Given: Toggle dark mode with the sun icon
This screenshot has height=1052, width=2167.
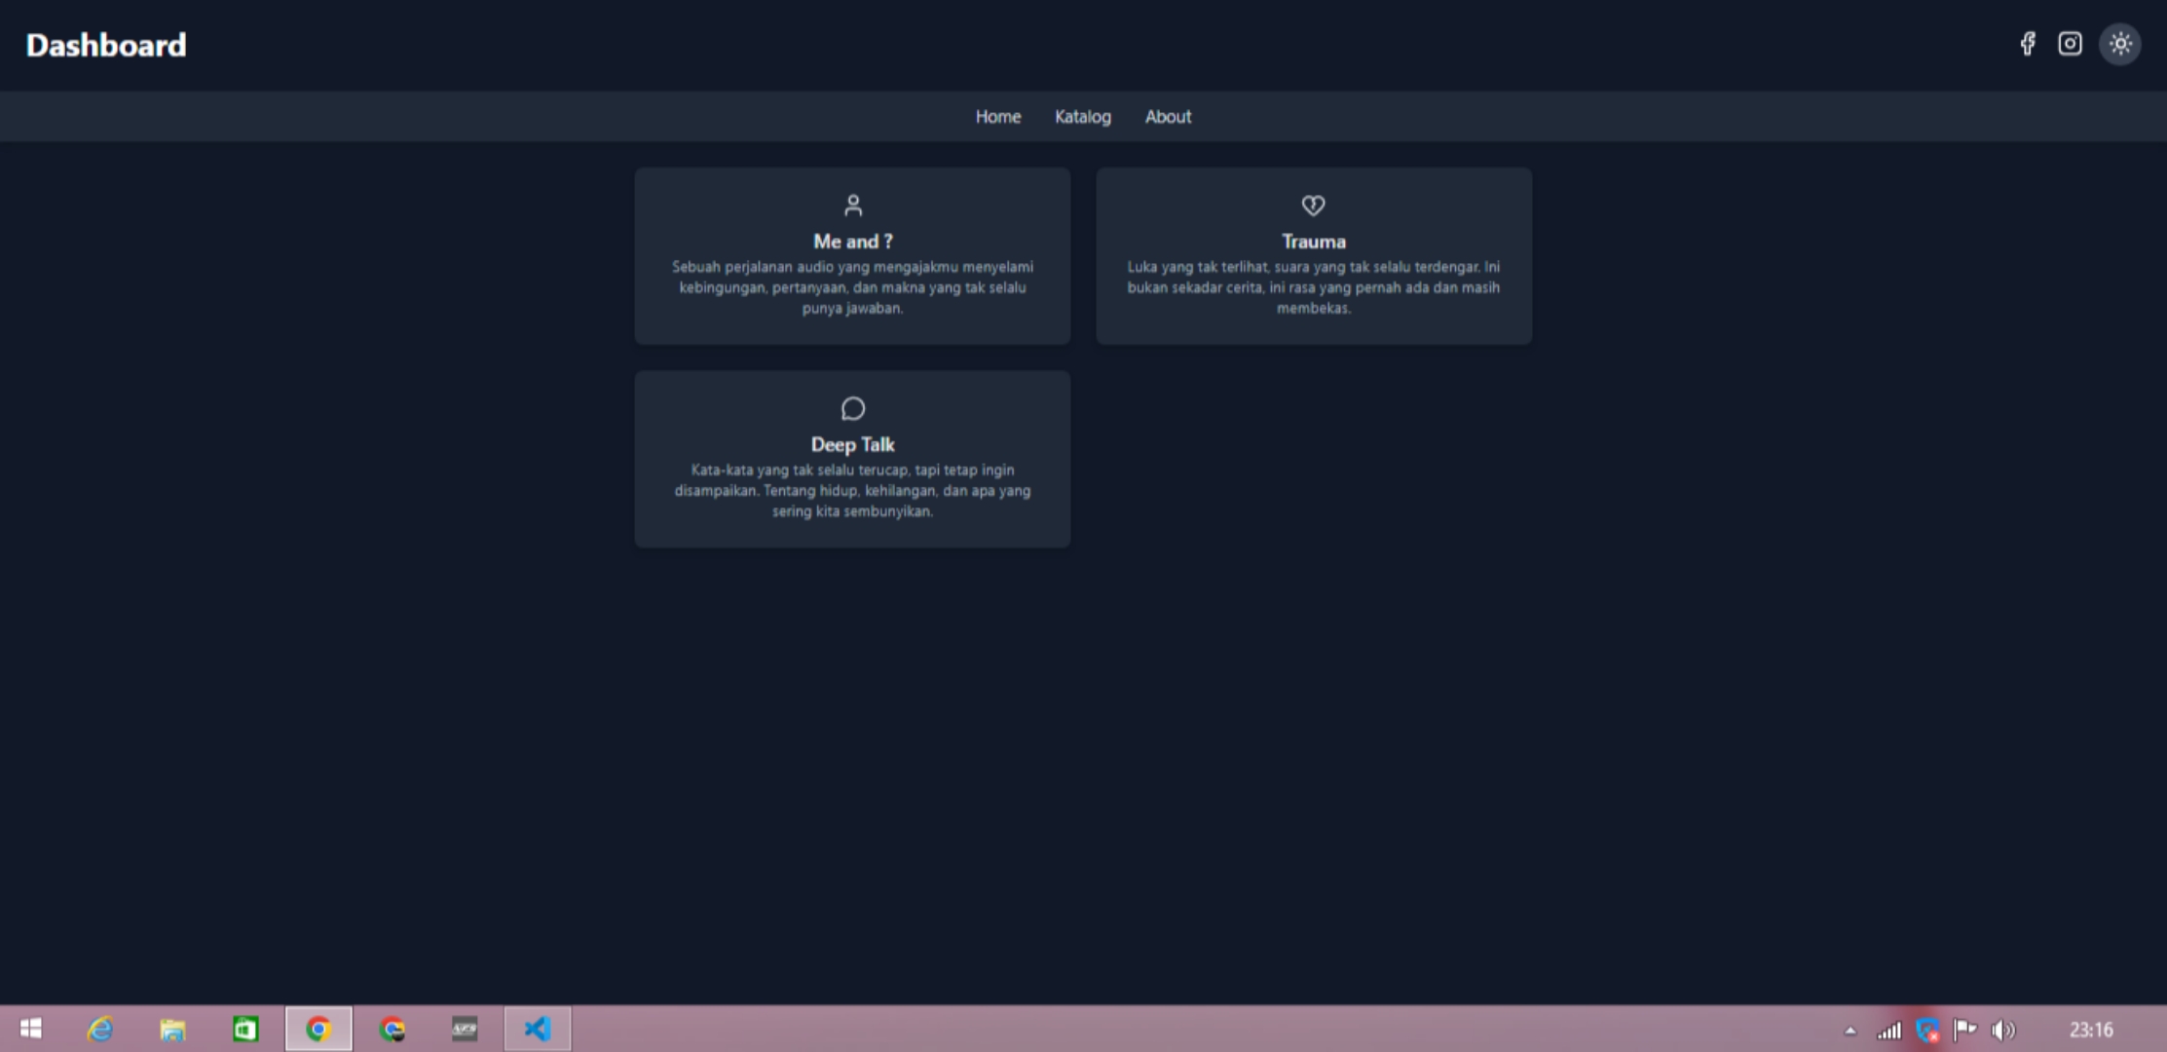Looking at the screenshot, I should (x=2120, y=44).
